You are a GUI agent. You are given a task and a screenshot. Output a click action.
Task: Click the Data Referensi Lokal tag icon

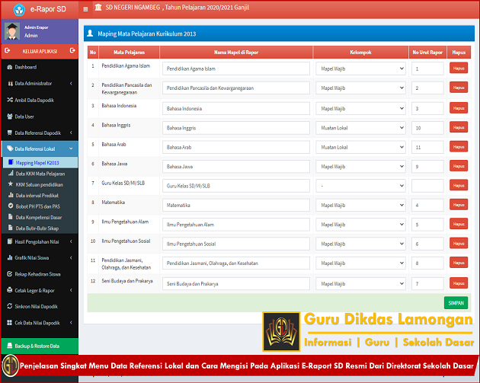tap(10, 148)
